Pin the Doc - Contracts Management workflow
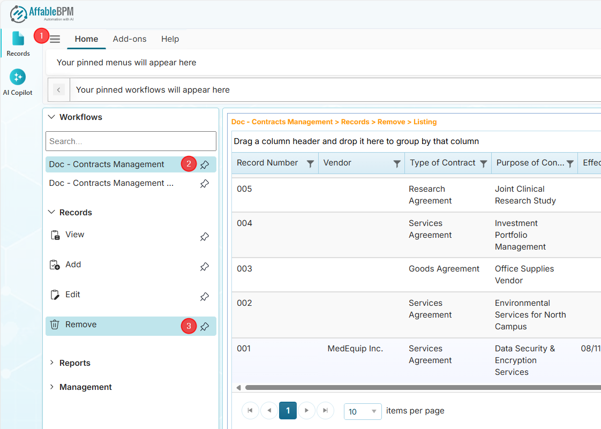601x429 pixels. [205, 165]
